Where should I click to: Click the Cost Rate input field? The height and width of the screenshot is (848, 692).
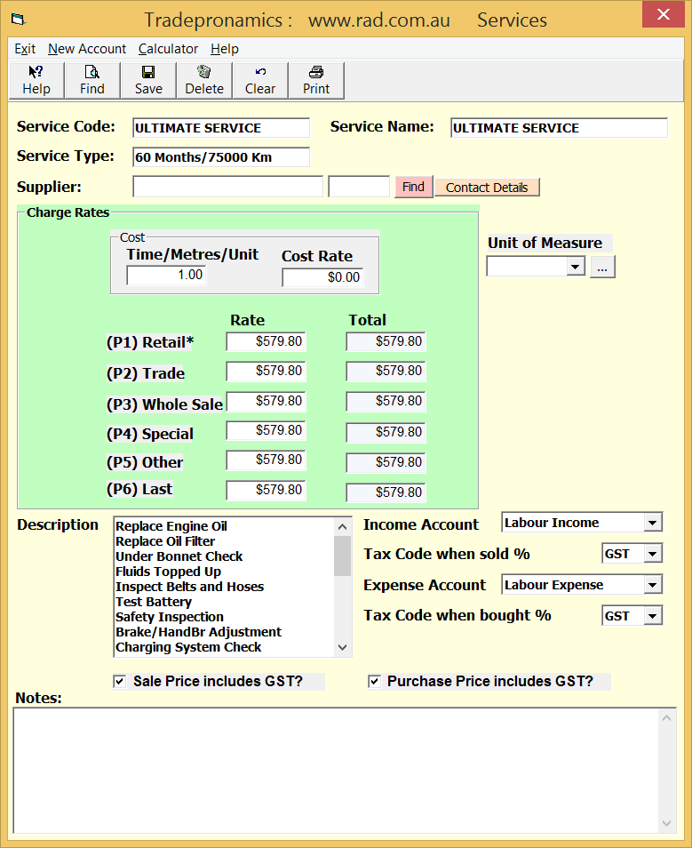(322, 277)
